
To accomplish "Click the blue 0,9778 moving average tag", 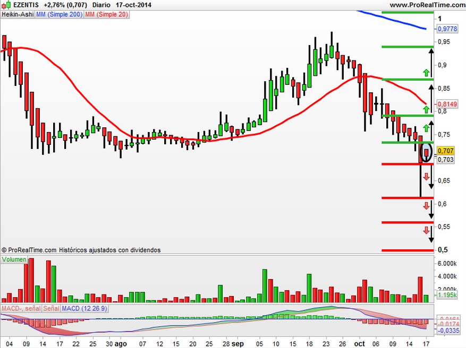I will (447, 29).
